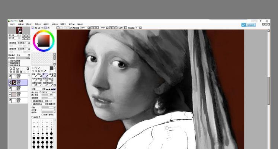Select the 橡皮擦 eraser tool

point(39,80)
